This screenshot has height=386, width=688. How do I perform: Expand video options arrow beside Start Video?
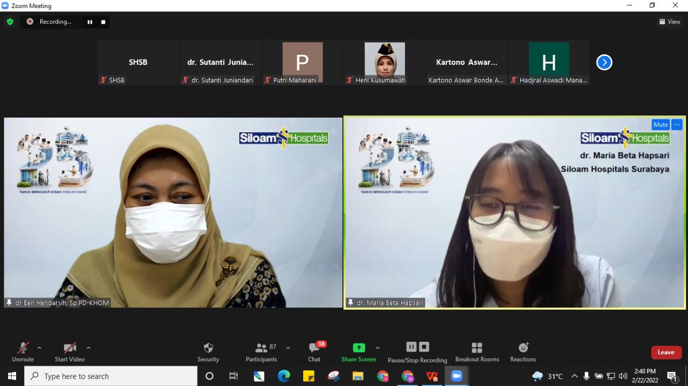[88, 348]
